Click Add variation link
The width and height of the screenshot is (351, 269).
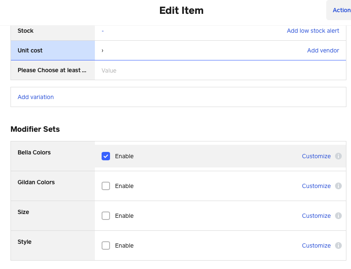[36, 97]
